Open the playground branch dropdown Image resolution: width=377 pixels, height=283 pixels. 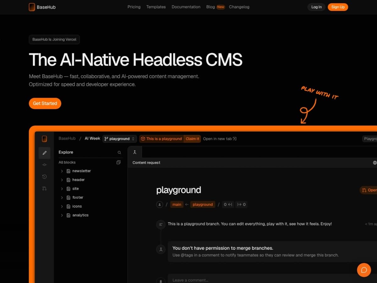coord(120,139)
